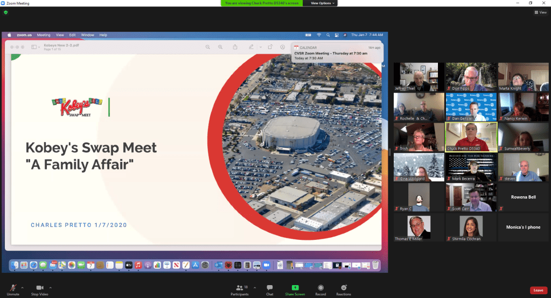This screenshot has height=298, width=551.
Task: Select Chuck Pretto D5340's video thumbnail
Action: tap(470, 137)
